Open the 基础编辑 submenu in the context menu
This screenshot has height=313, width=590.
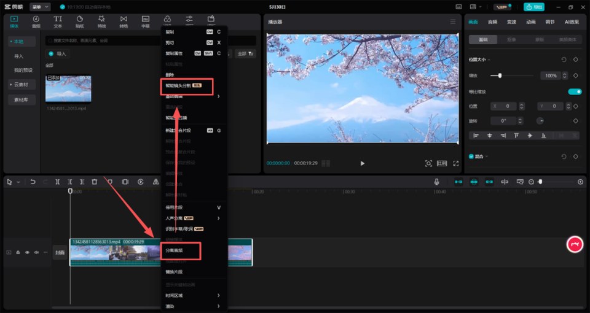pyautogui.click(x=194, y=96)
